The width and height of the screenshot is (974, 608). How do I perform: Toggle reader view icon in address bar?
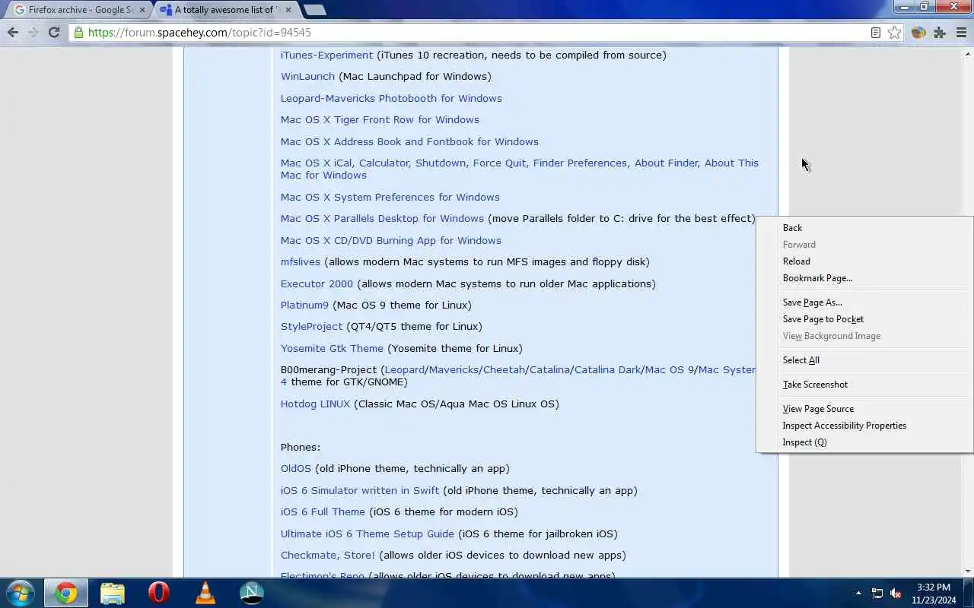(876, 33)
